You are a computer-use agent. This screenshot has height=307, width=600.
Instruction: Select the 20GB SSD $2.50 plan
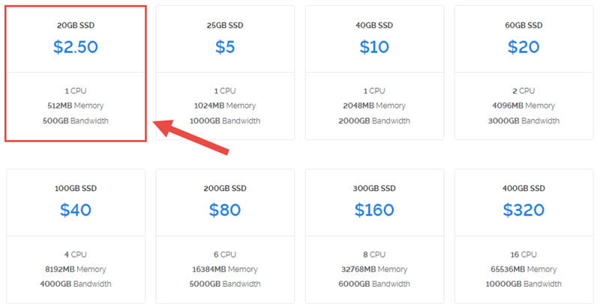click(x=76, y=73)
